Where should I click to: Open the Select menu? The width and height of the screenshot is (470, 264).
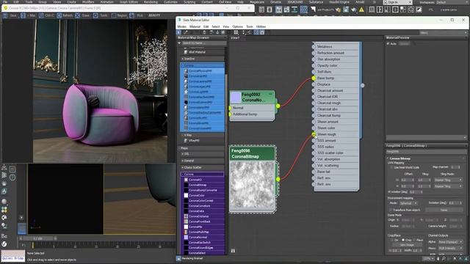pyautogui.click(x=216, y=26)
